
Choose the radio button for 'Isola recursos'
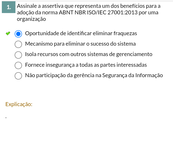18,55
